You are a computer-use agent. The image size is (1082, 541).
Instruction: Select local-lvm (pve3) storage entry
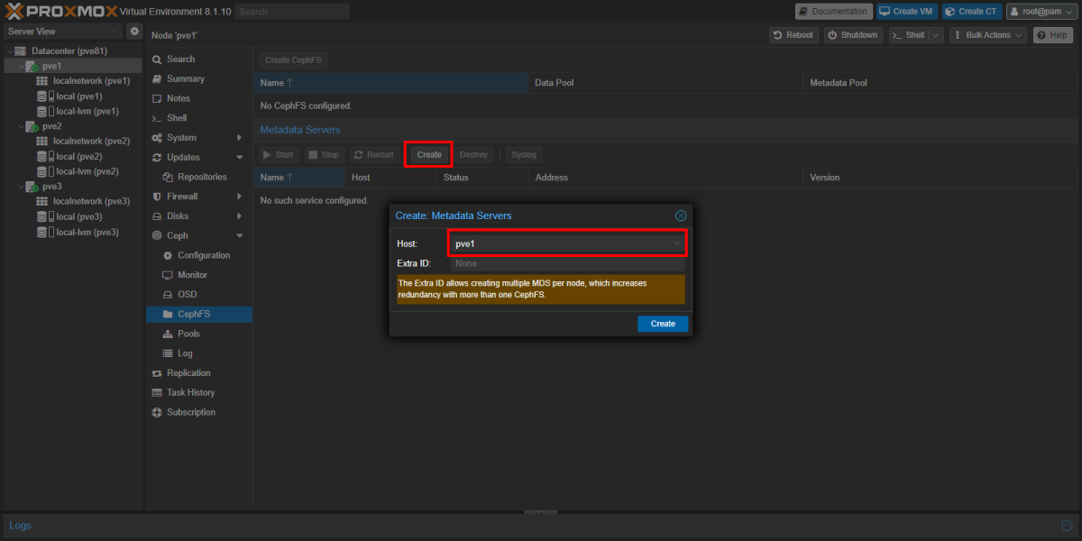click(x=87, y=232)
